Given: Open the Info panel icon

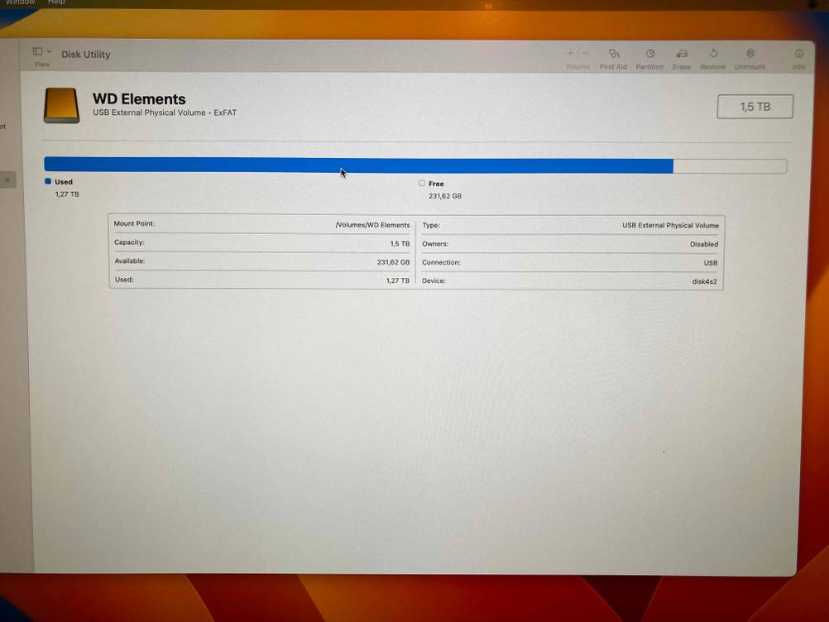Looking at the screenshot, I should (x=798, y=55).
